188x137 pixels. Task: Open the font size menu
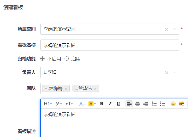click(x=69, y=104)
